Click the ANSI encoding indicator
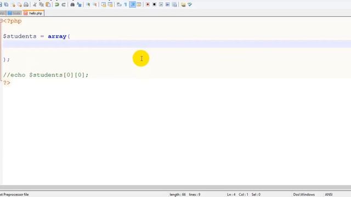The height and width of the screenshot is (197, 351). (329, 195)
